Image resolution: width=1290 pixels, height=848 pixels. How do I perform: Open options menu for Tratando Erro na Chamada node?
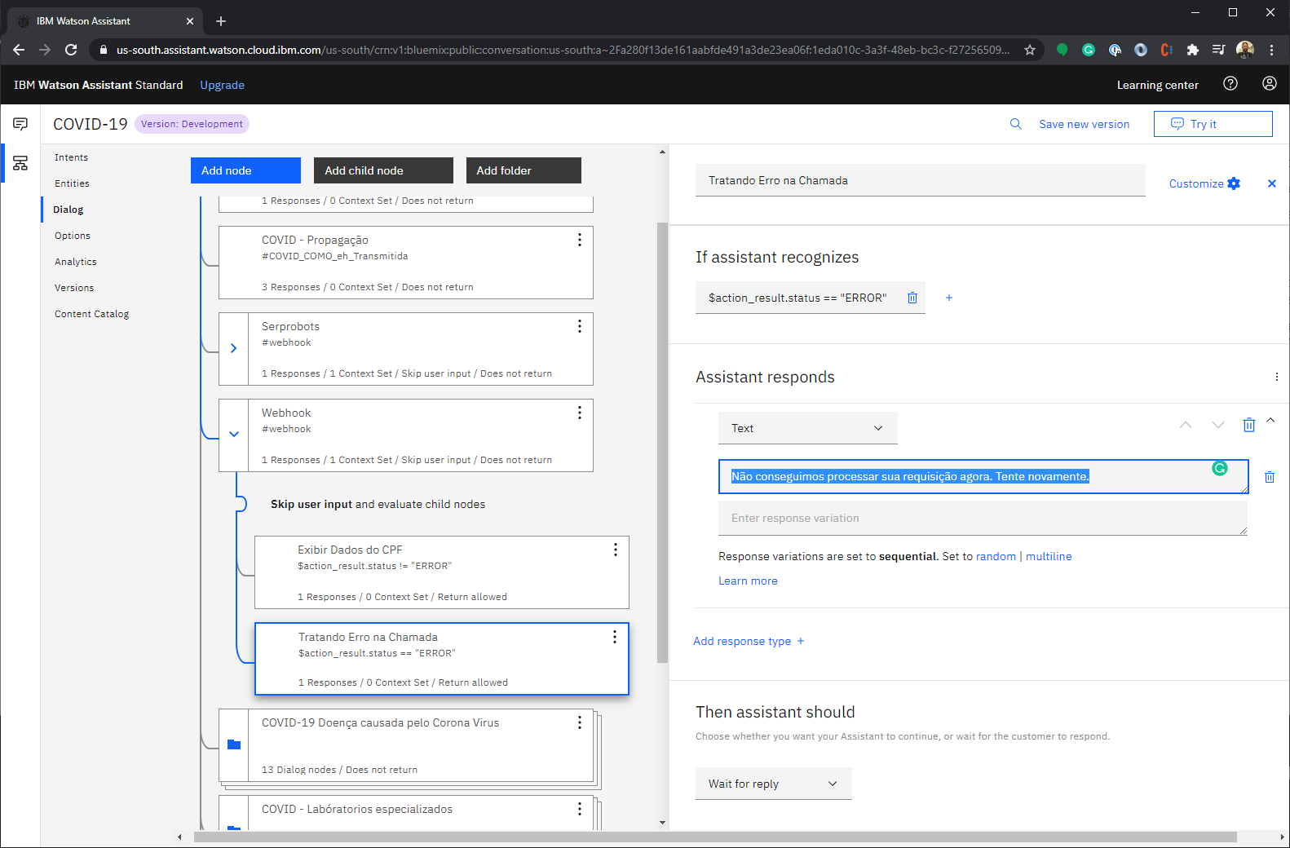point(615,637)
